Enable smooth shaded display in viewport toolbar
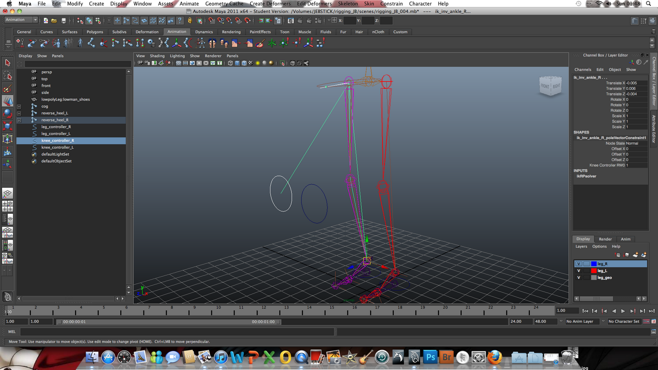The width and height of the screenshot is (658, 370). (238, 63)
